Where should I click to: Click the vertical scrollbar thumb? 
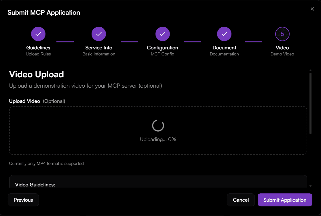pos(310,103)
